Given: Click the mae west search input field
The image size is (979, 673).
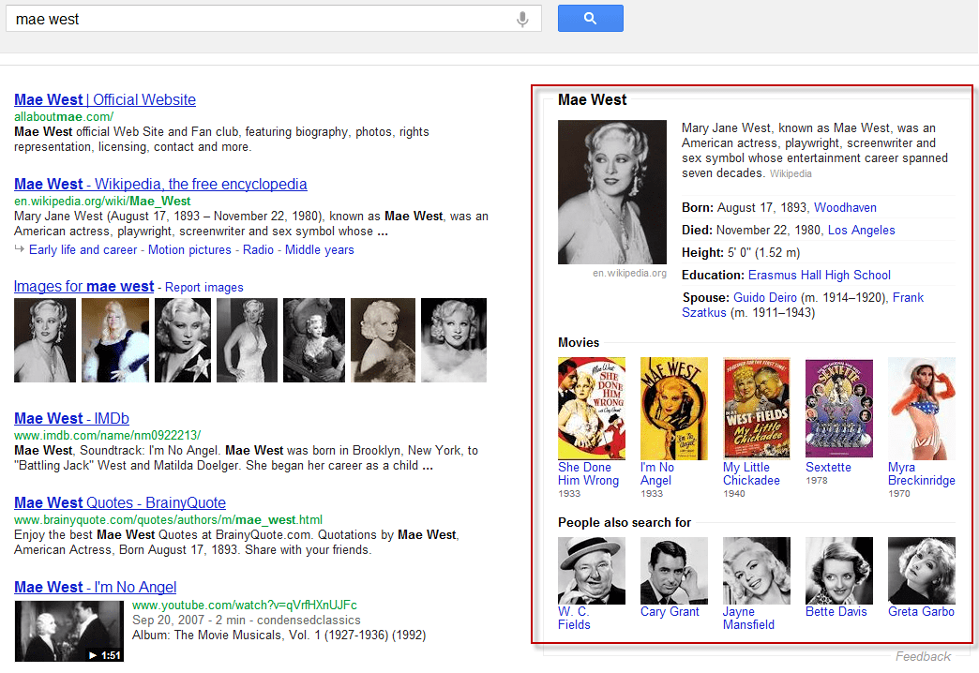Looking at the screenshot, I should 274,19.
